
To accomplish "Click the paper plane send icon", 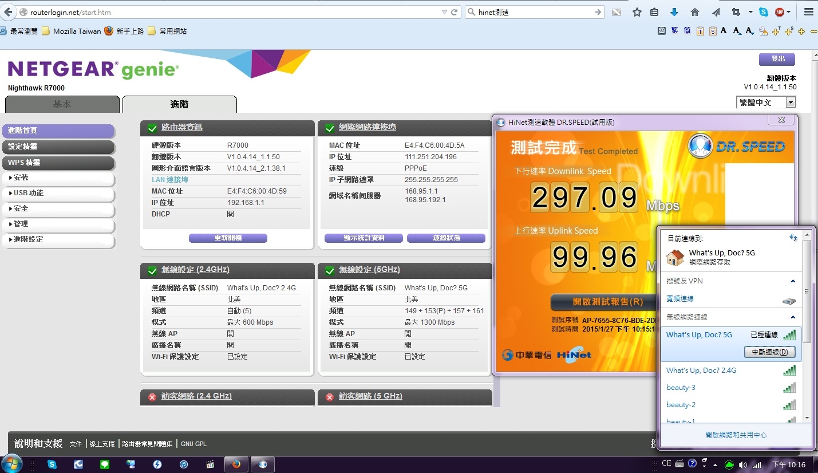I will (716, 12).
